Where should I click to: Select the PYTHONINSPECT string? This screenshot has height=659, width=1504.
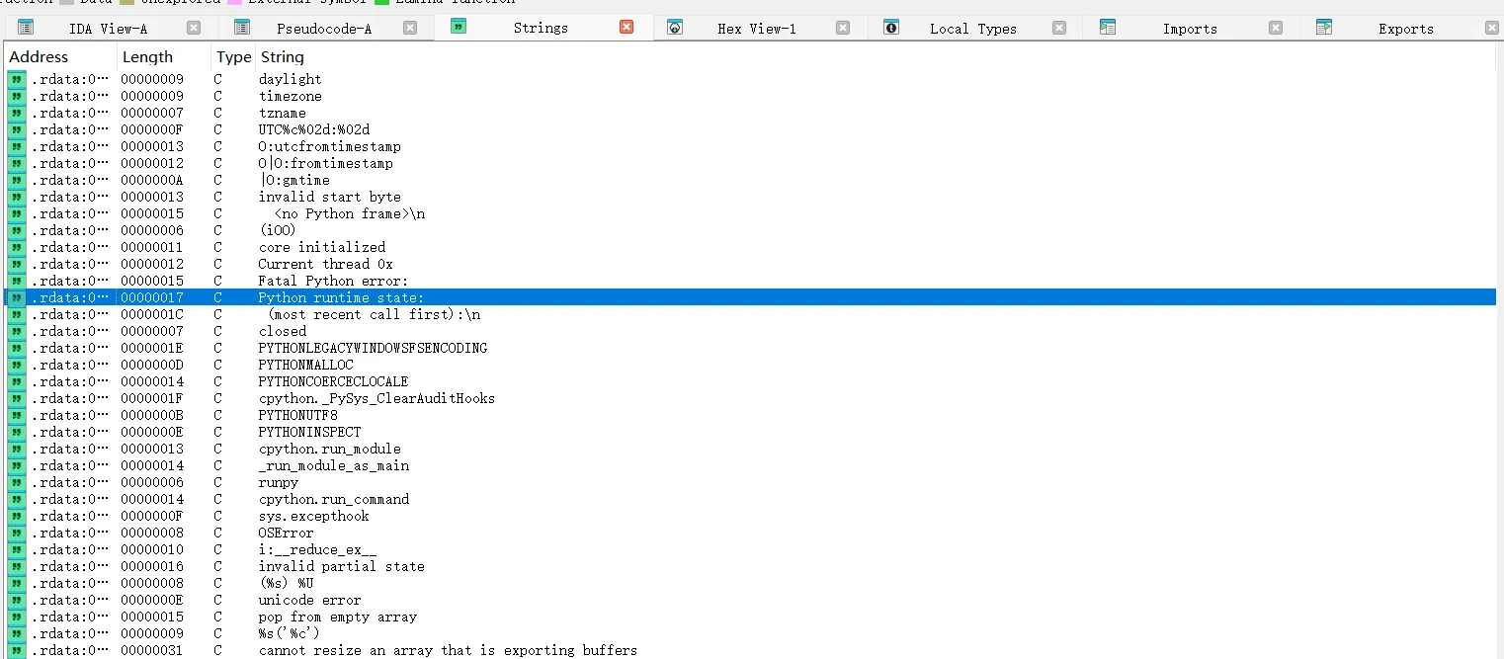tap(309, 432)
